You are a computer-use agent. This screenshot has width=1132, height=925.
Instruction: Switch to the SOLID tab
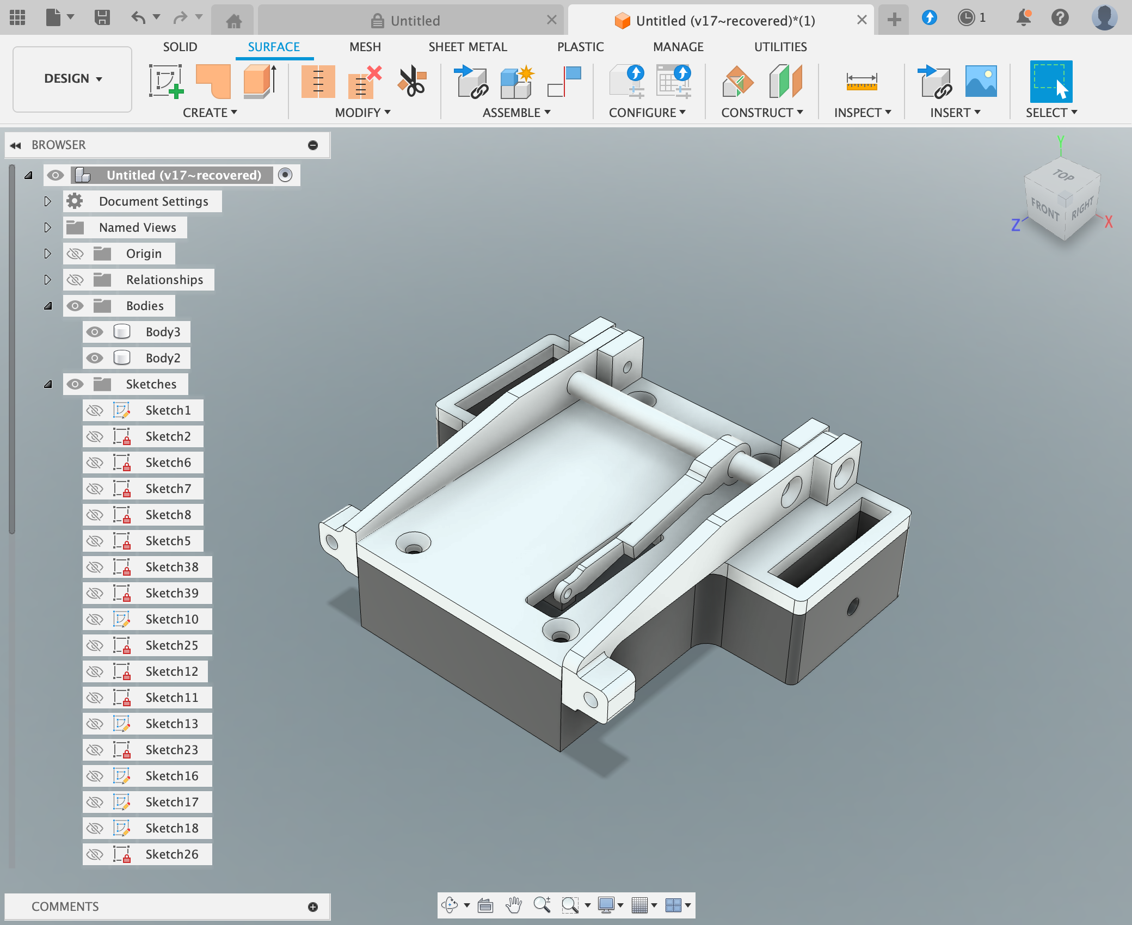click(x=180, y=47)
